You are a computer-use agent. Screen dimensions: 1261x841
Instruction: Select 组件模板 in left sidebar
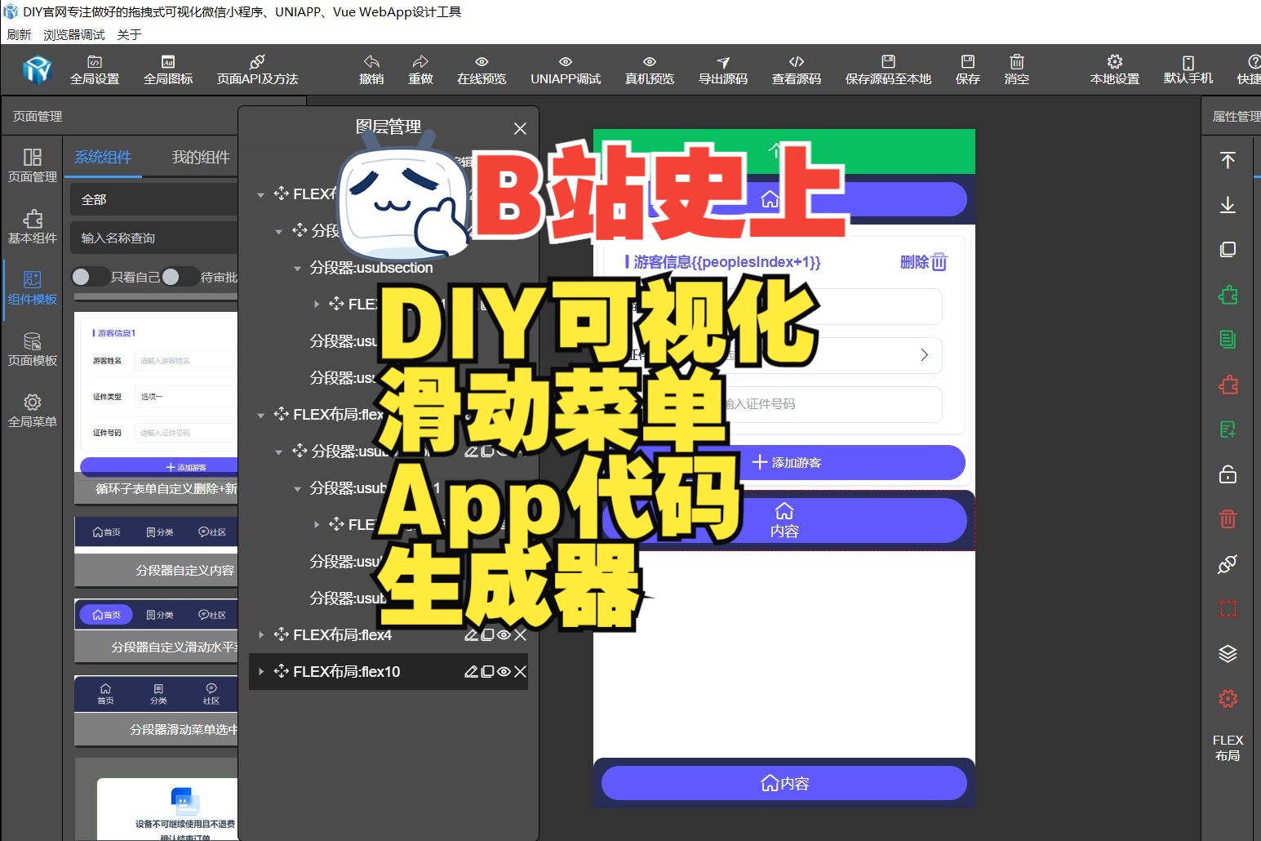pyautogui.click(x=32, y=287)
